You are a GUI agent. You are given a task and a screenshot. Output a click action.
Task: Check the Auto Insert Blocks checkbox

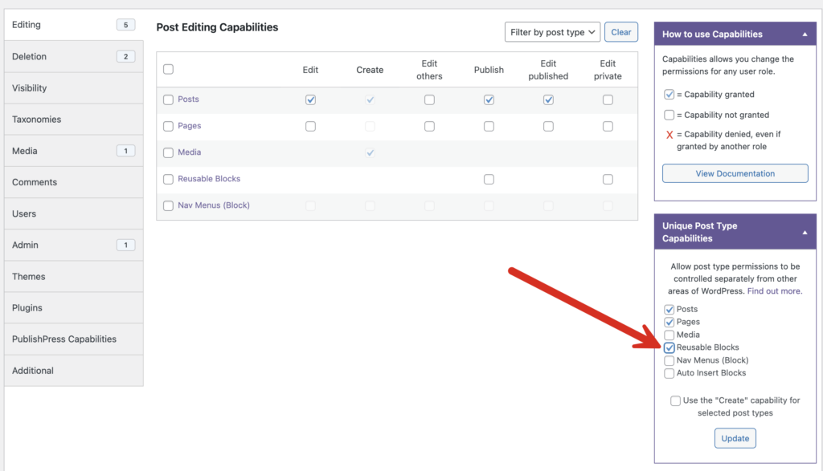[669, 373]
